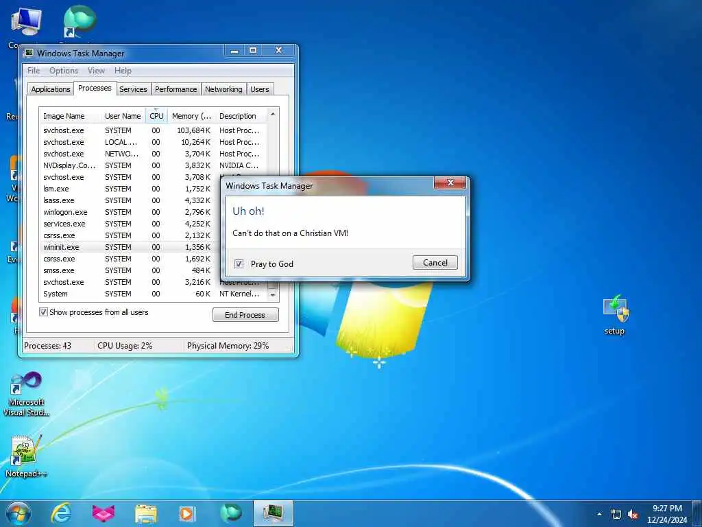
Task: Open the Start menu orb
Action: (19, 513)
